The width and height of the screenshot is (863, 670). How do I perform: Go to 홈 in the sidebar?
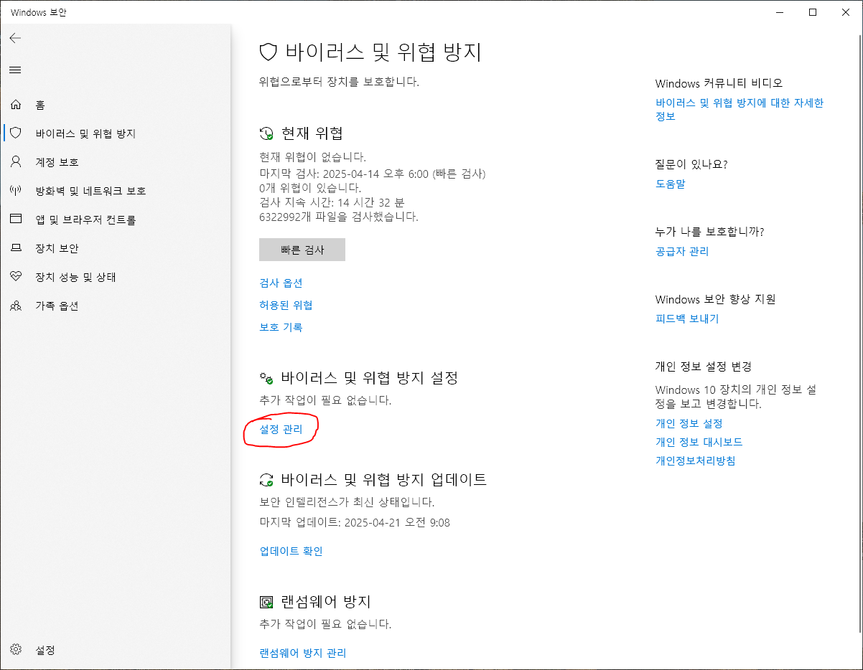[40, 105]
